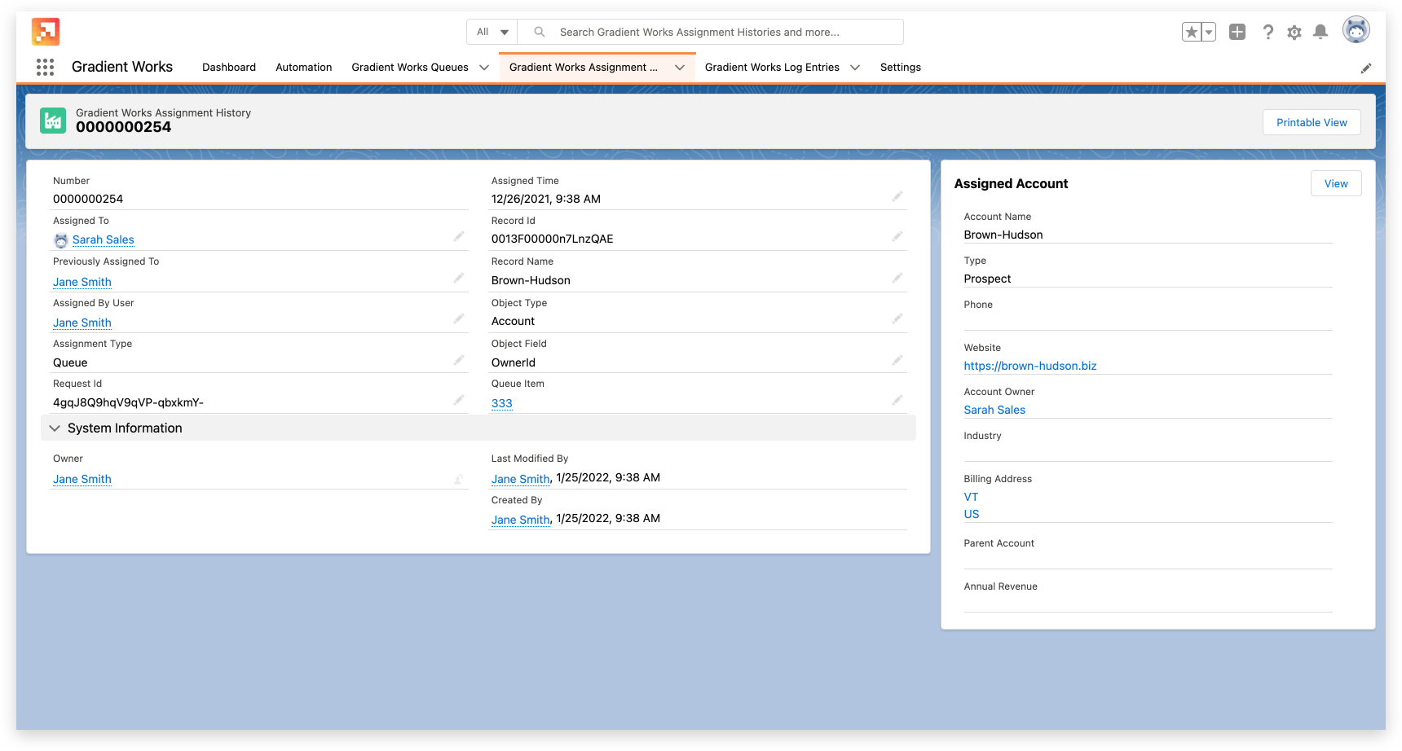This screenshot has height=751, width=1402.
Task: Expand the Gradient Works Assignment tab menu
Action: (680, 68)
